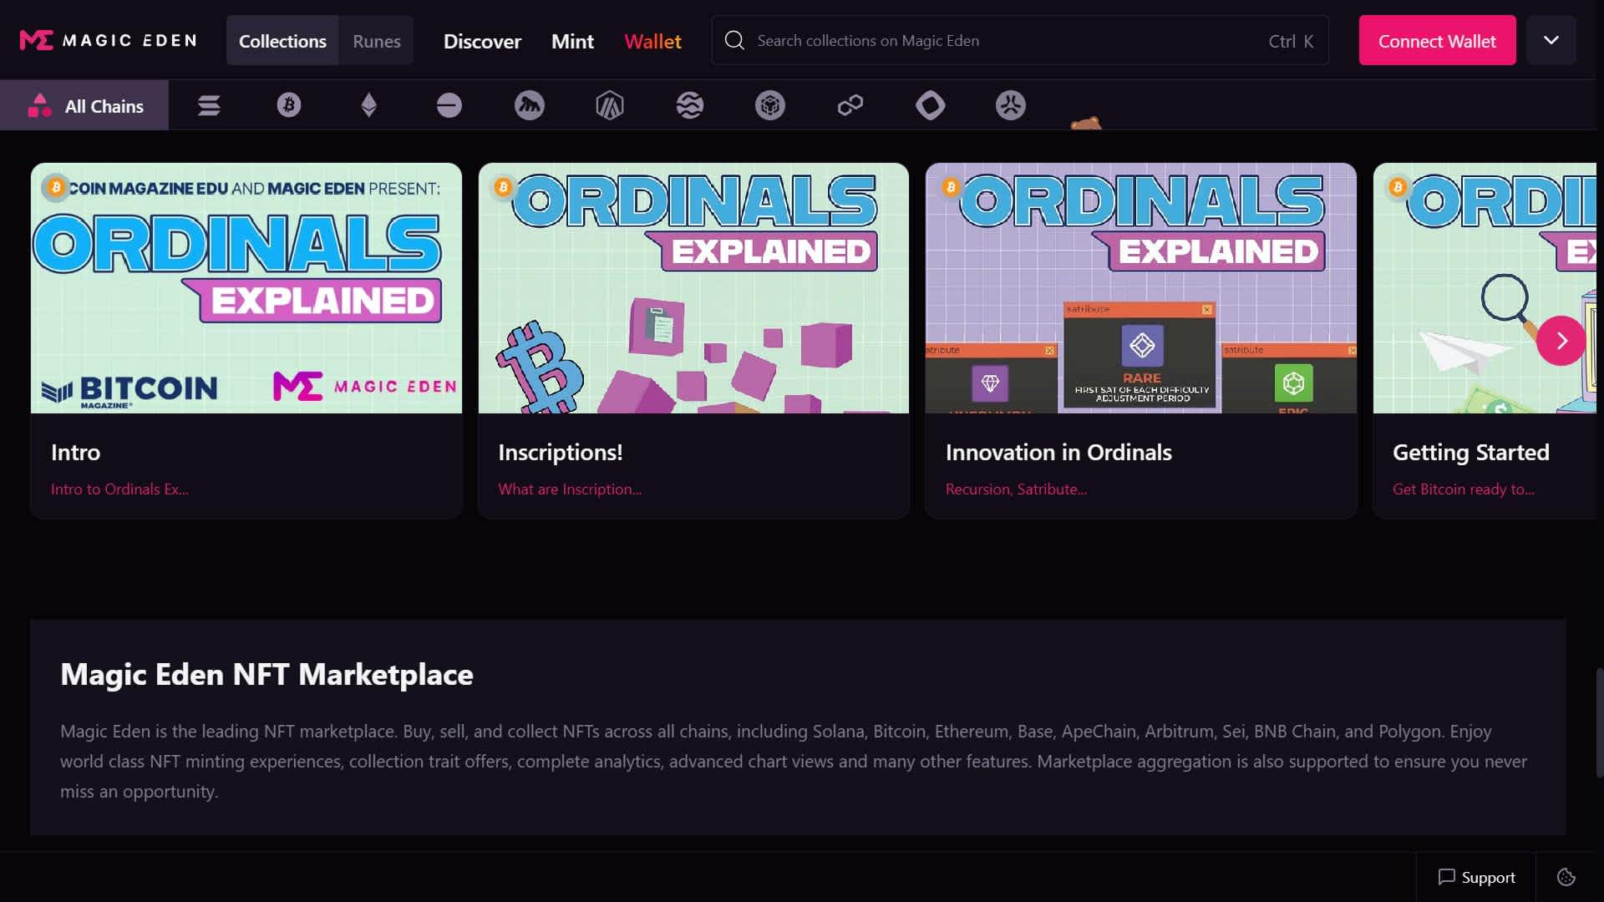Toggle from Collections to Runes view

tap(376, 40)
